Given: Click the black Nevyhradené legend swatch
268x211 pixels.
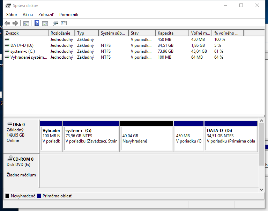Looking at the screenshot, I should tap(7, 196).
